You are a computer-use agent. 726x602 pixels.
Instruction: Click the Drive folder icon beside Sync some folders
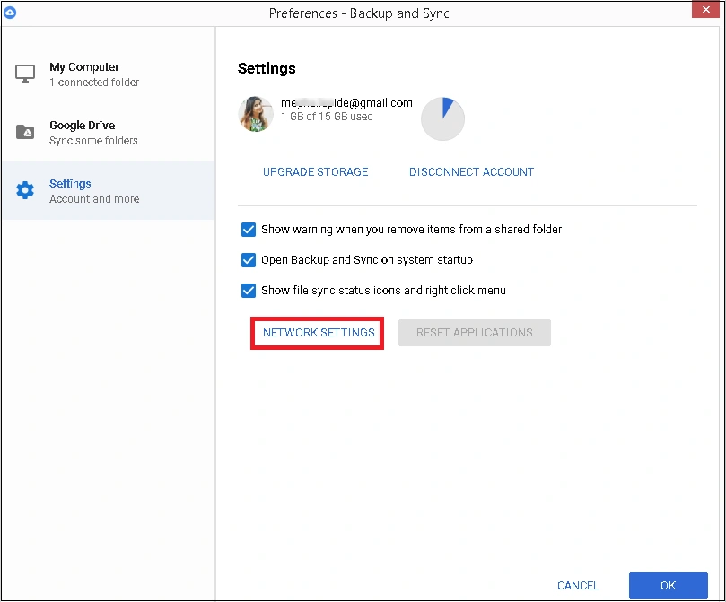pos(24,131)
